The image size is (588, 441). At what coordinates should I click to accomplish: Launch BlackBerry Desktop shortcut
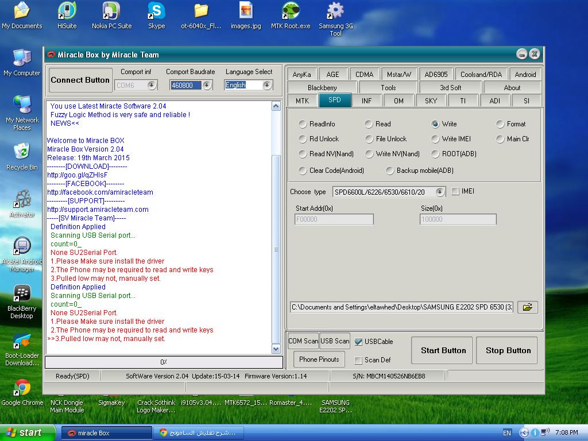[x=22, y=301]
